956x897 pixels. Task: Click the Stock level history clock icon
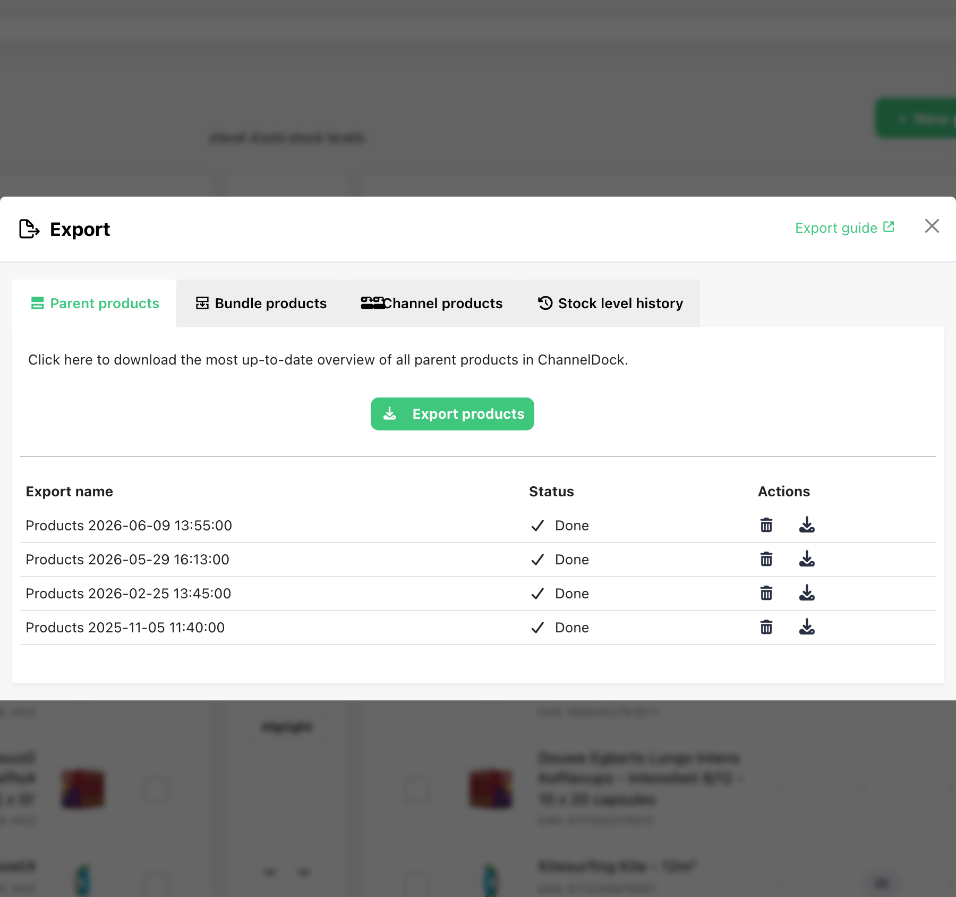point(545,303)
